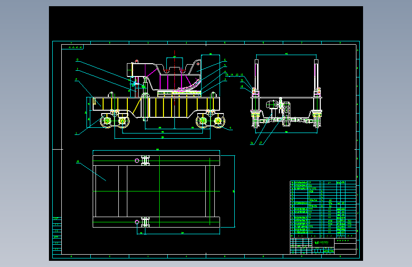Image resolution: width=412 pixels, height=267 pixels.
Task: Click part callout number 9 by right wheel
Action: tap(230, 128)
